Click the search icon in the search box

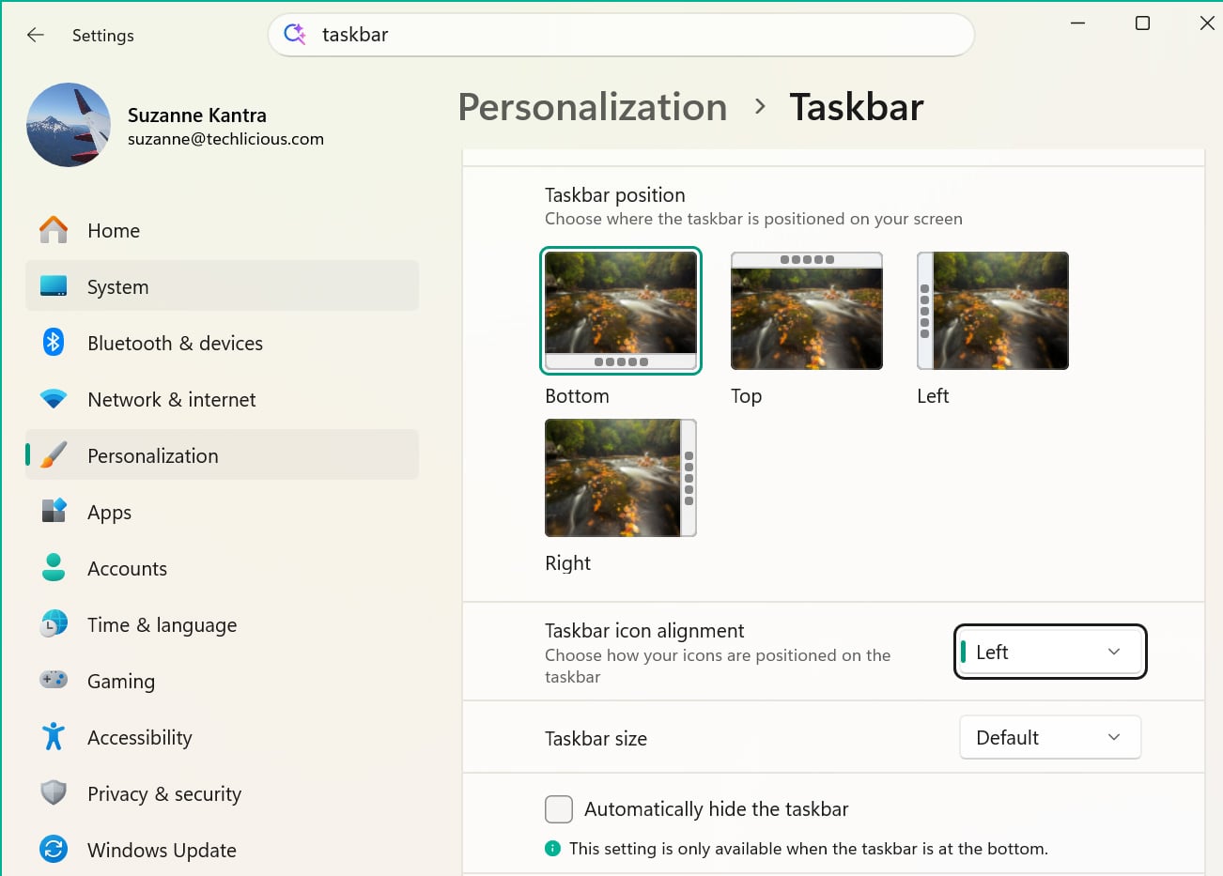click(295, 34)
